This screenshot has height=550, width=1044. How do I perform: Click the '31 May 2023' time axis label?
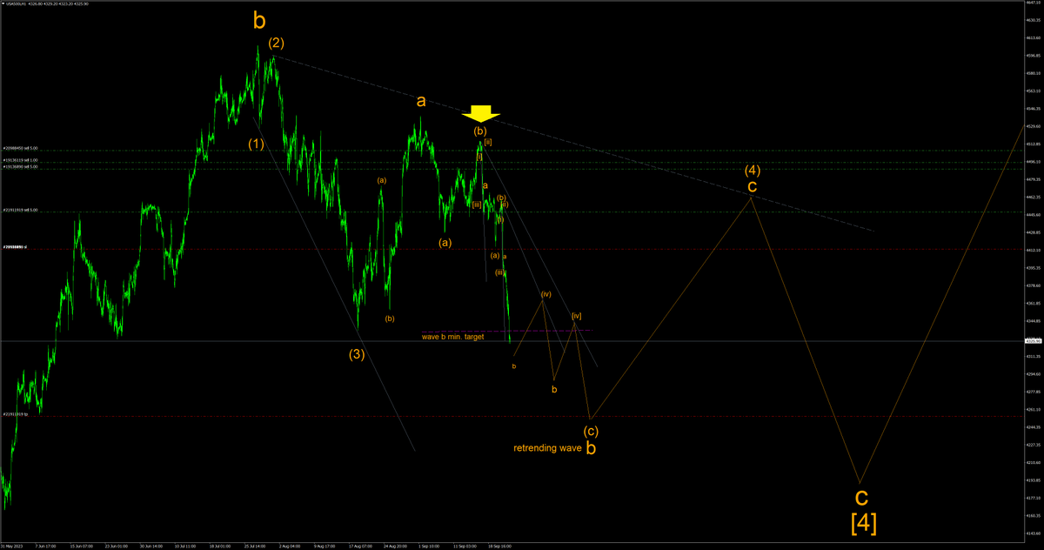click(x=10, y=547)
